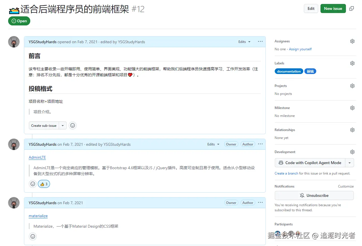Image resolution: width=362 pixels, height=246 pixels.
Task: Open YSGStudyHards profile from materialize comment header
Action: [43, 203]
